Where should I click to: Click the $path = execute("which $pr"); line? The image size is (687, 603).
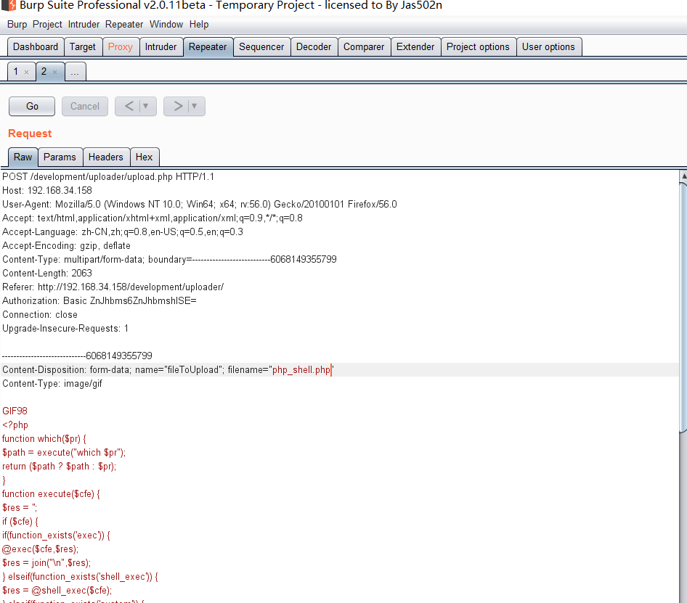(64, 453)
